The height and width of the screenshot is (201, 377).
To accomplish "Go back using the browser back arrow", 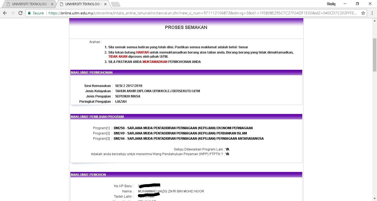I will [x=5, y=13].
